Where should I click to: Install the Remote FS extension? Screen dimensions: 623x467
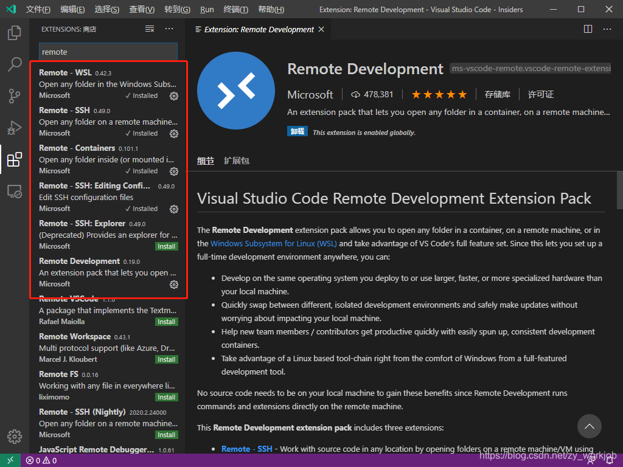(167, 397)
